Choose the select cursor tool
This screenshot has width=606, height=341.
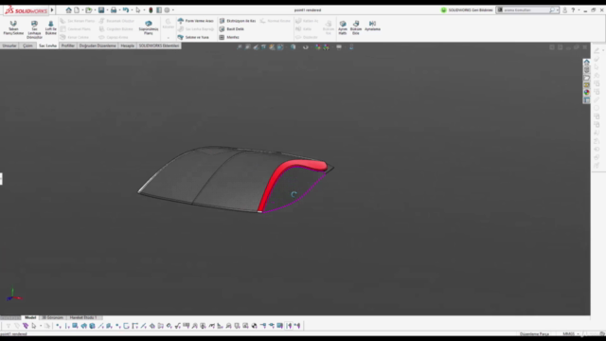(138, 10)
